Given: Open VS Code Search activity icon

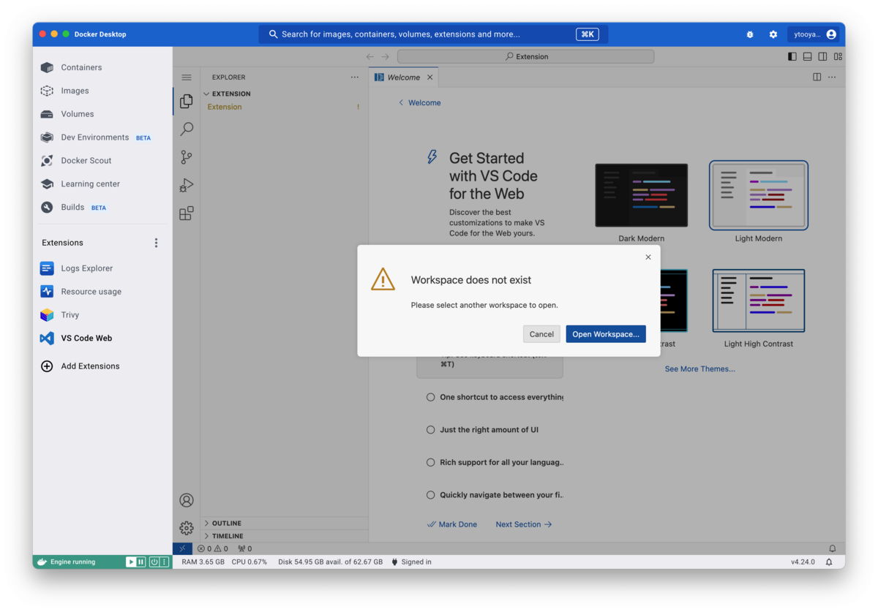Looking at the screenshot, I should [187, 129].
